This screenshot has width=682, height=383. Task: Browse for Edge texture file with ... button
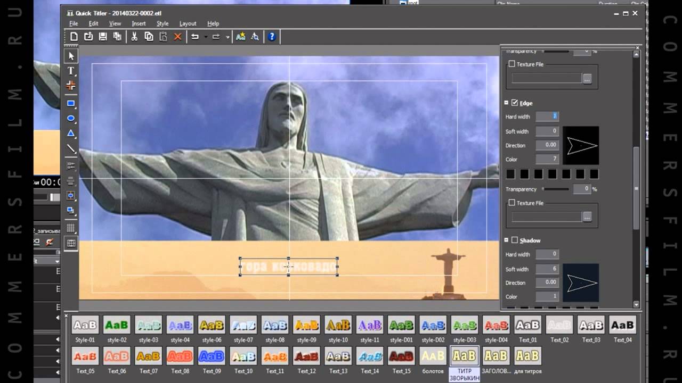click(587, 217)
